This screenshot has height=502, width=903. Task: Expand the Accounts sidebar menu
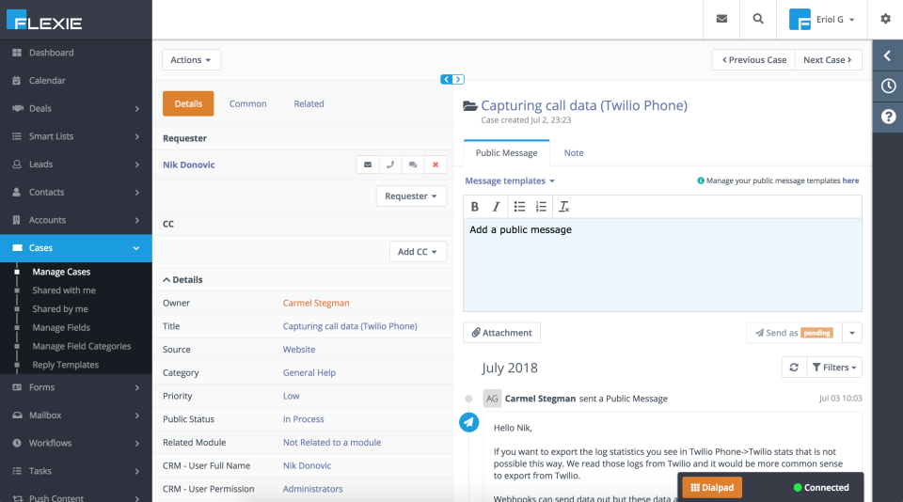tap(76, 220)
